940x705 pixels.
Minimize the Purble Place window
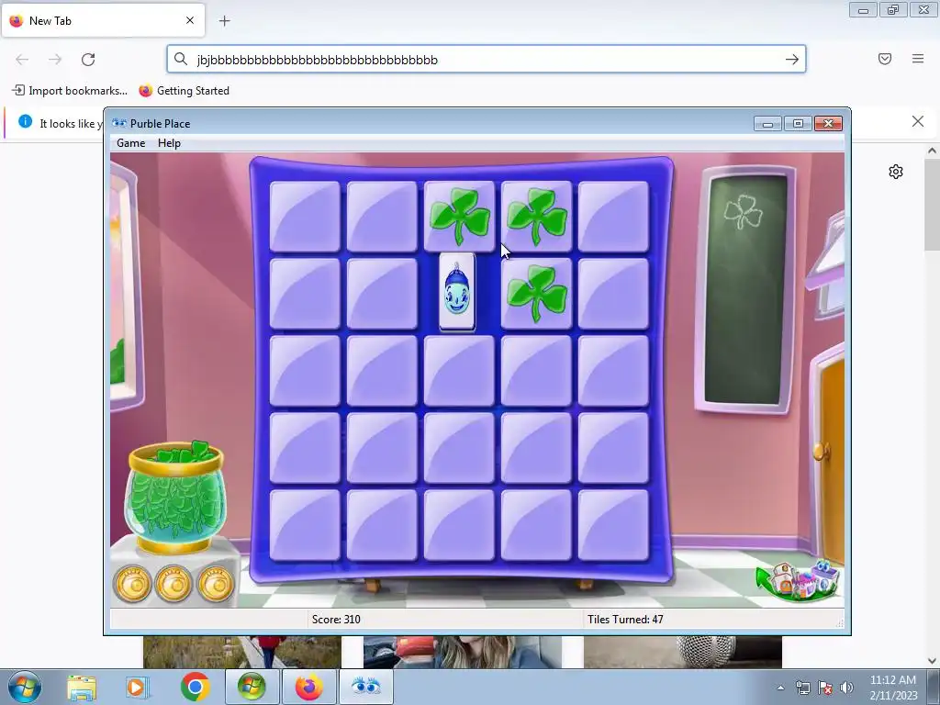pyautogui.click(x=767, y=124)
